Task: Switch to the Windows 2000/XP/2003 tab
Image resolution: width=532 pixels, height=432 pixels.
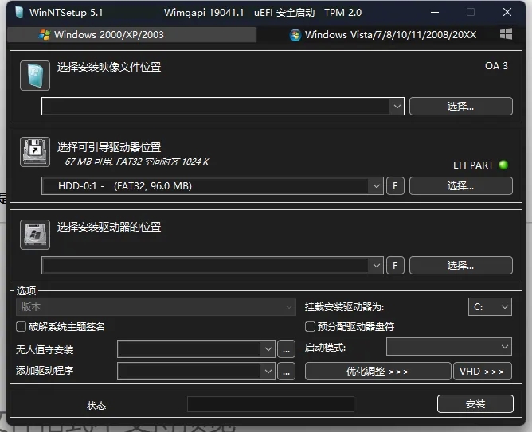Action: click(131, 34)
